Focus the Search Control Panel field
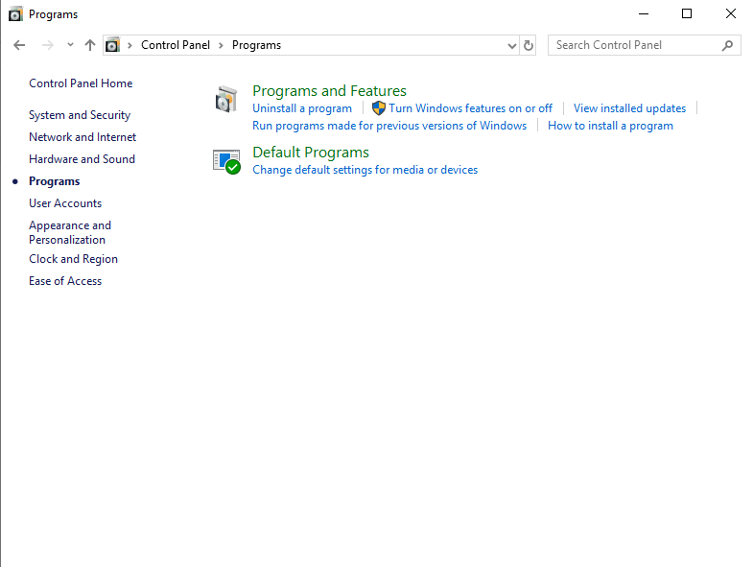The height and width of the screenshot is (567, 753). (644, 45)
